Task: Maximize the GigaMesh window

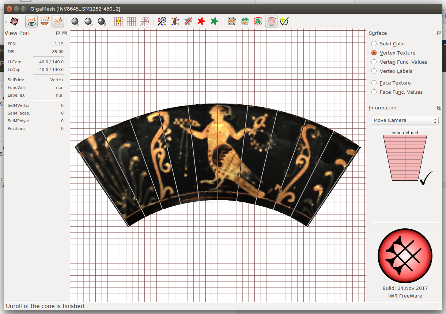Action: [23, 9]
